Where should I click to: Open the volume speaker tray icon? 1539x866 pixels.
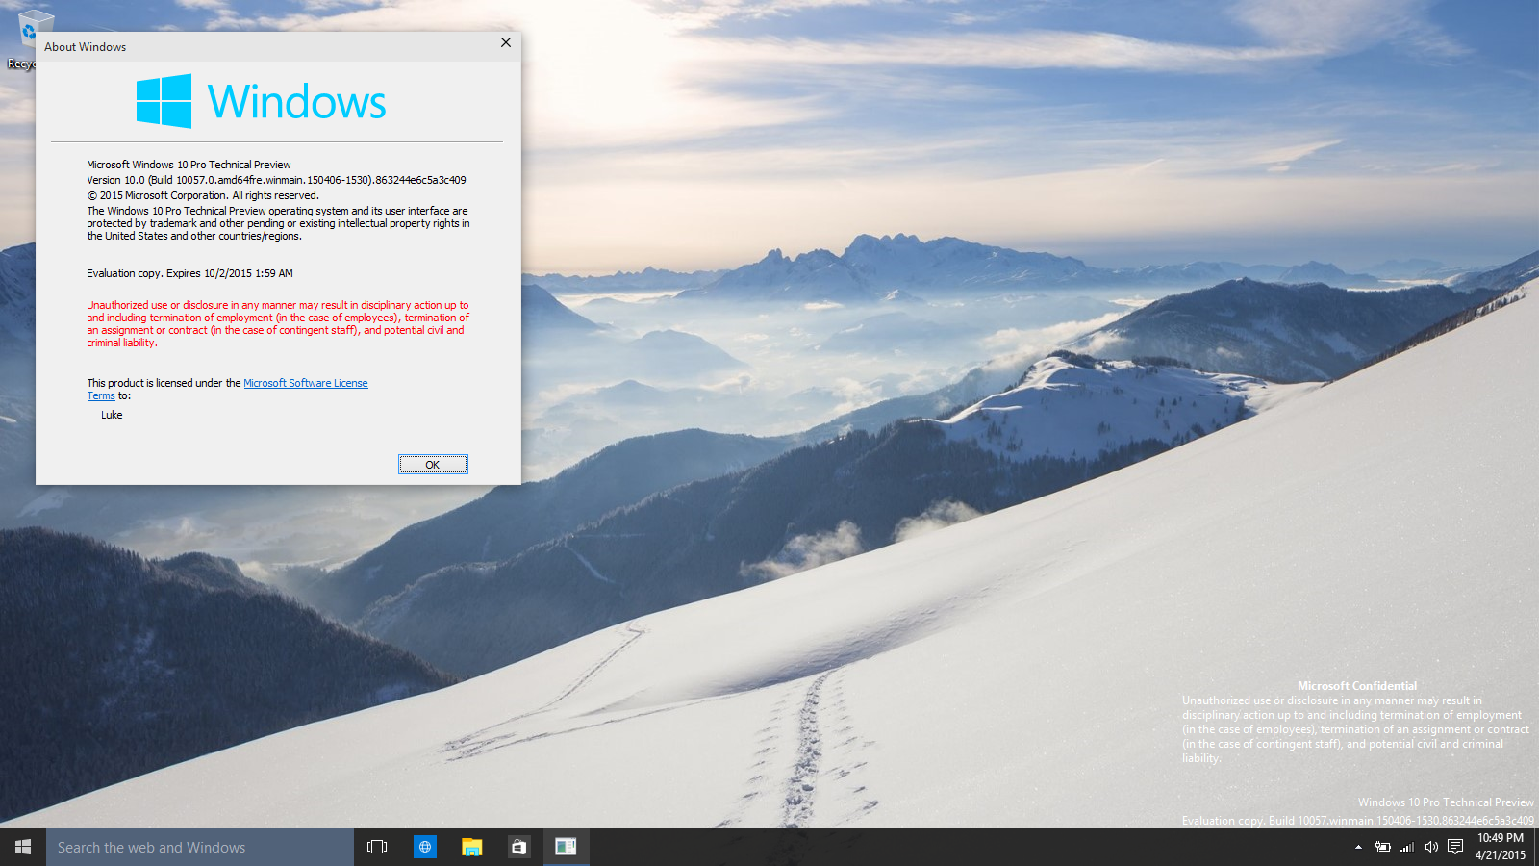pos(1431,847)
